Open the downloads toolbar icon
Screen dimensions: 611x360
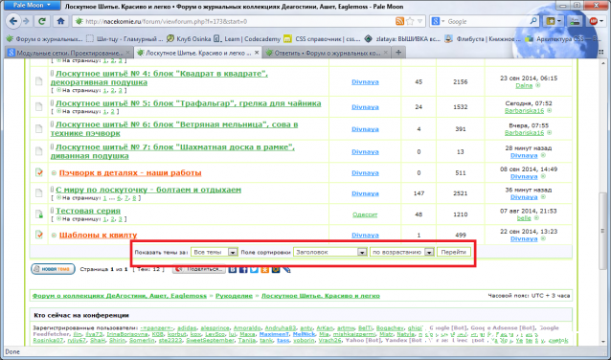click(575, 21)
